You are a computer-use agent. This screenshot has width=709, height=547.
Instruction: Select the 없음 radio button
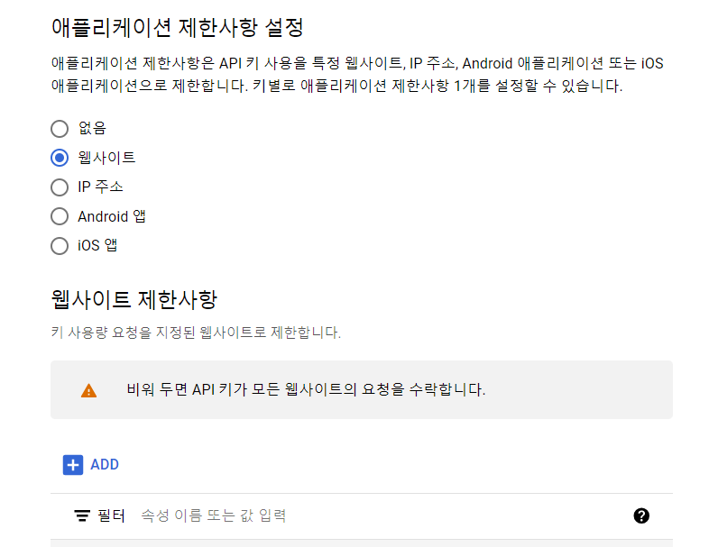[x=60, y=129]
